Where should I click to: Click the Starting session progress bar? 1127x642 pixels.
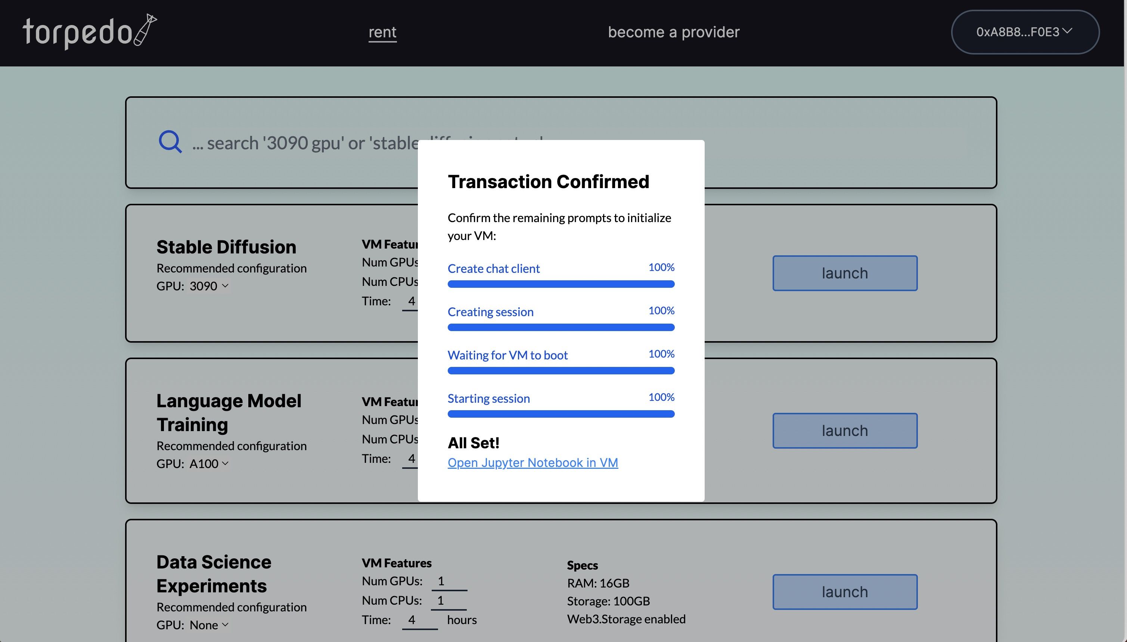pos(561,414)
